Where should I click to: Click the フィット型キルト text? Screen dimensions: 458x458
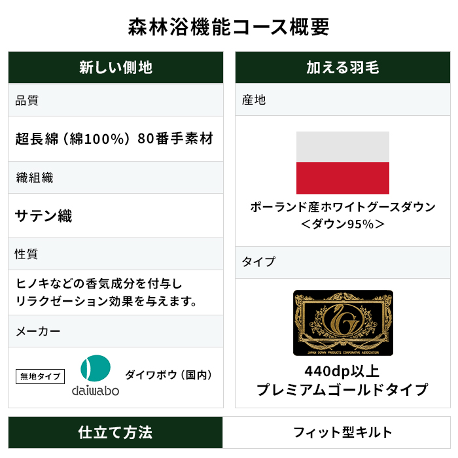coord(342,432)
